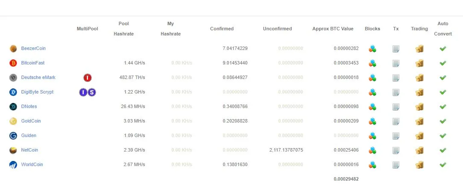Viewport: 463px width, 184px height.
Task: Toggle Auto Convert checkmark for BitcoinFast
Action: [442, 63]
